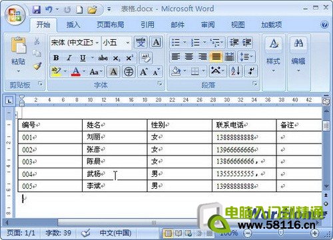Apply superscript formatting

click(129, 58)
